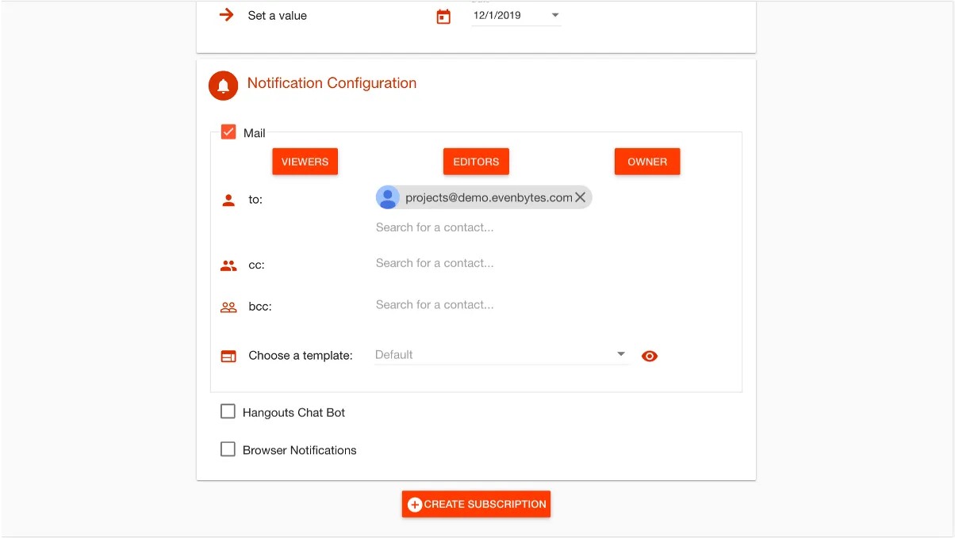Click the group icon next to cc:
Screen dimensions: 955x538
point(228,265)
